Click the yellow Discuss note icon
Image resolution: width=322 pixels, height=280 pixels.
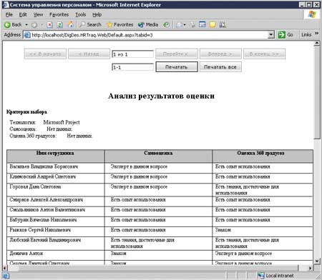point(213,24)
